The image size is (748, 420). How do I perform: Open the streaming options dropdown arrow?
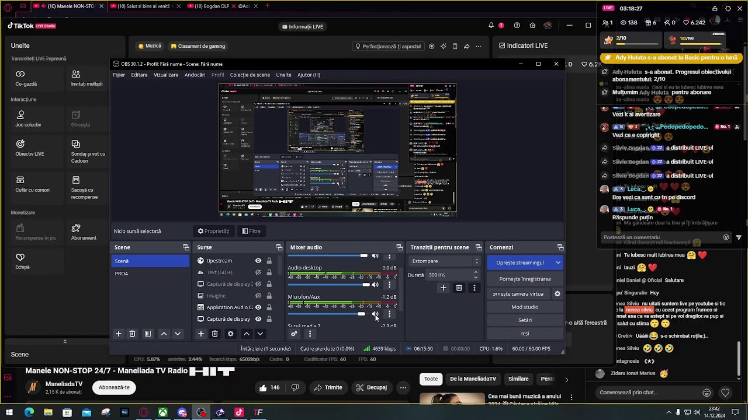click(558, 262)
